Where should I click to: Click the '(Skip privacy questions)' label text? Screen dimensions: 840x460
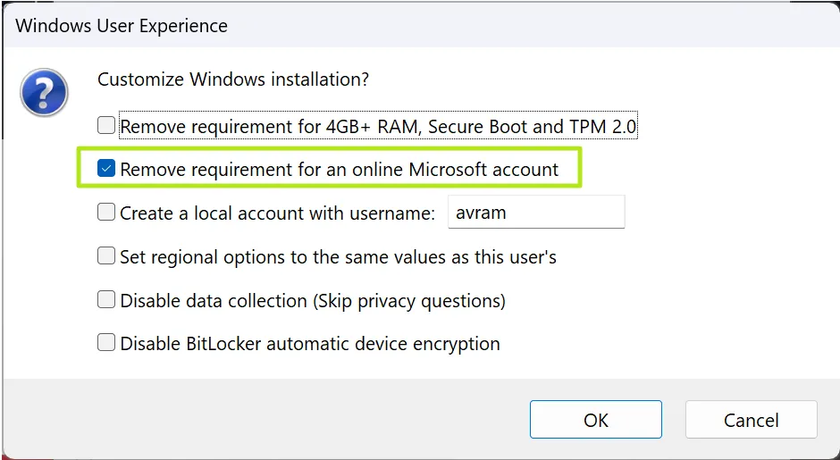(x=409, y=301)
